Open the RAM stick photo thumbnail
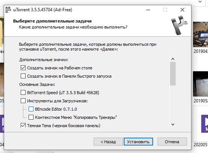 click(x=200, y=34)
